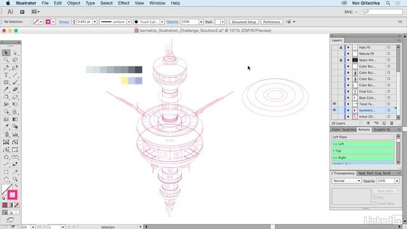Open the stroke weight dropdown

click(x=95, y=22)
